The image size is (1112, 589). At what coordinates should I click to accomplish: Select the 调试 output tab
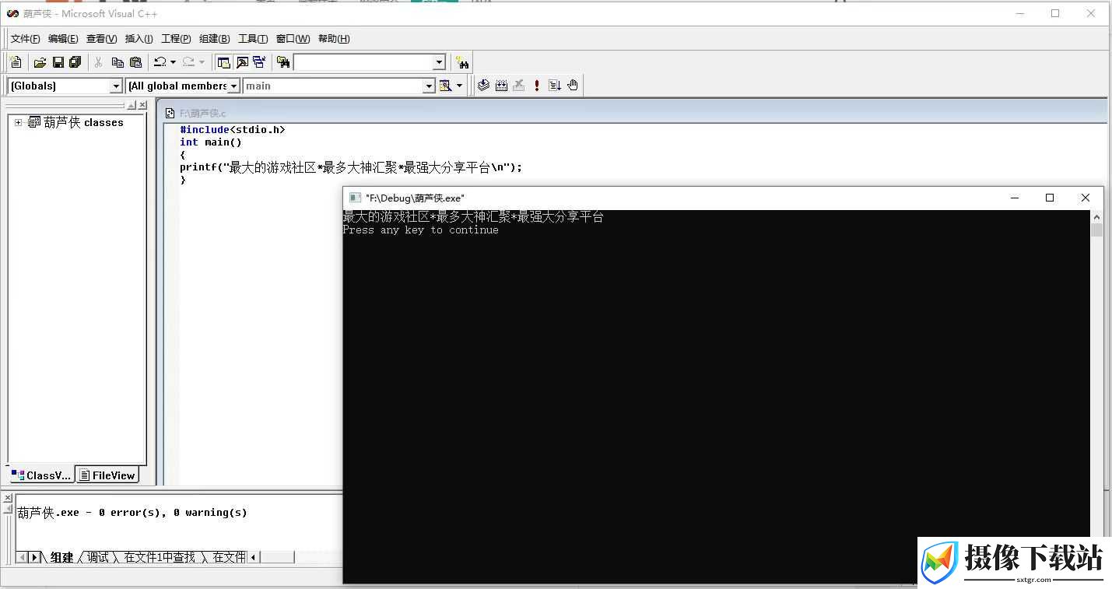(x=98, y=557)
